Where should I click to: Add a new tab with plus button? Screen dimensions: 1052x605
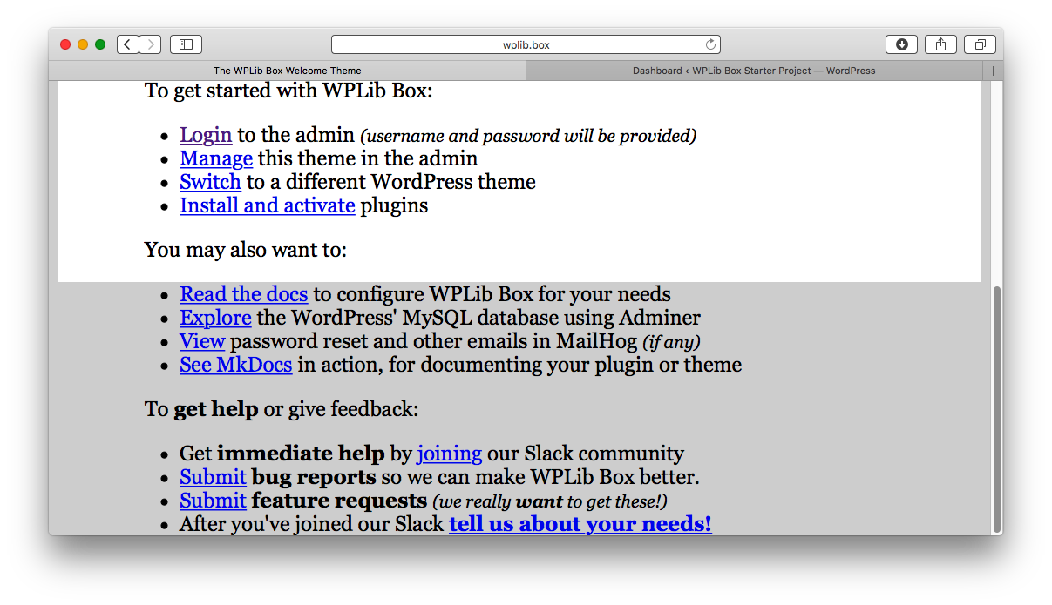click(x=993, y=71)
